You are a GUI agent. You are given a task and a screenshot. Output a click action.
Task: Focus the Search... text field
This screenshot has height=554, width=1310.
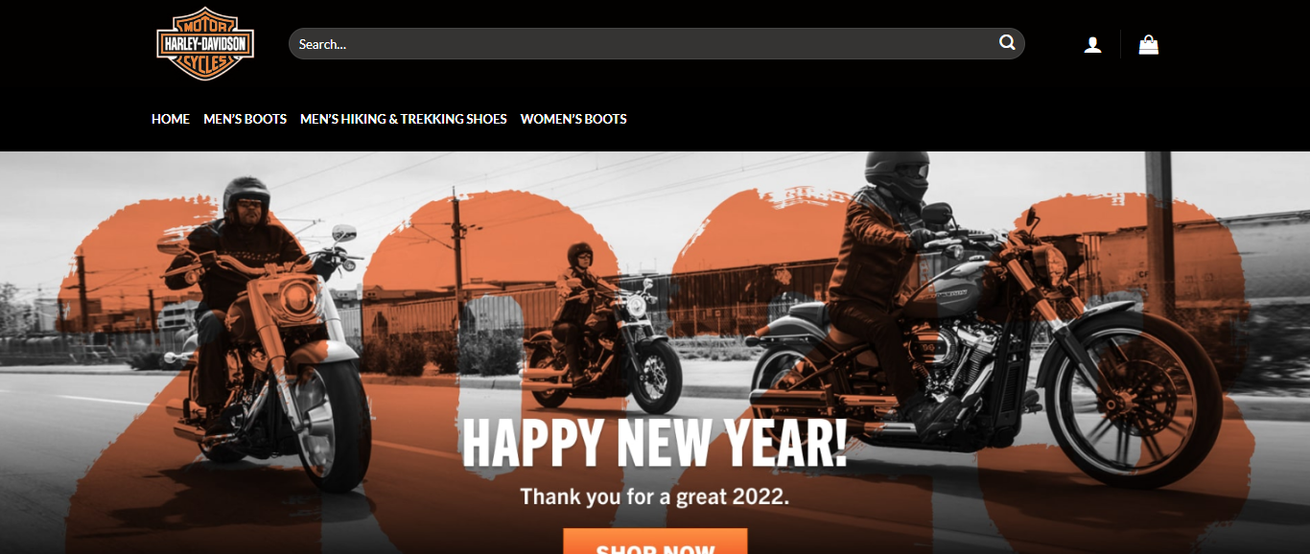coord(656,44)
